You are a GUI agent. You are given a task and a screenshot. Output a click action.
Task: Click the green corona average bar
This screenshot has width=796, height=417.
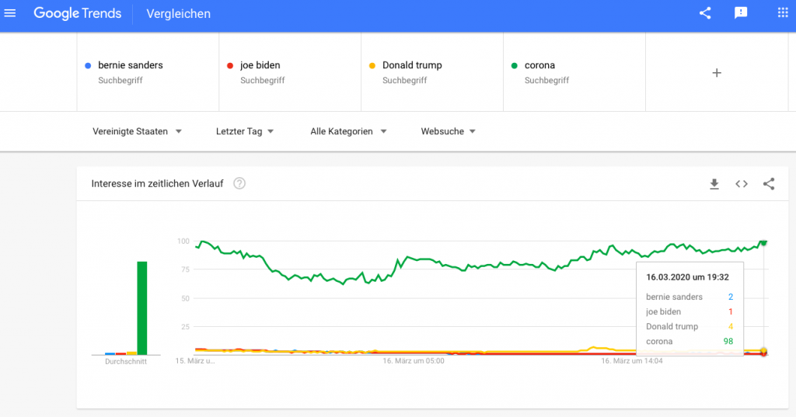[142, 308]
